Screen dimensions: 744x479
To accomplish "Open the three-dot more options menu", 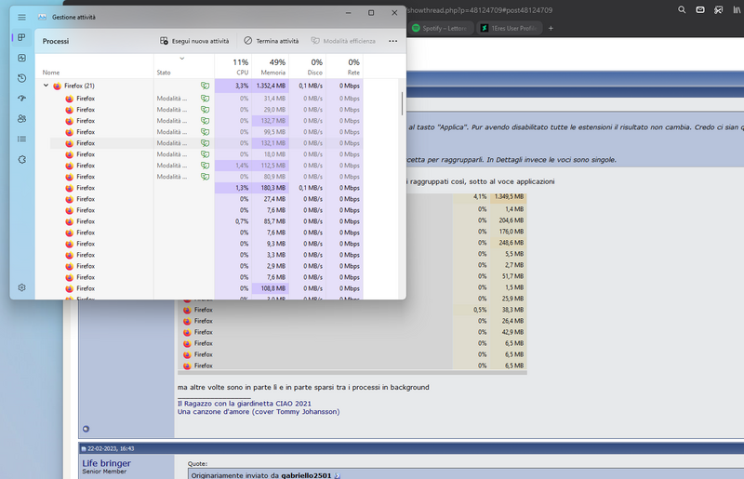I will (x=392, y=41).
